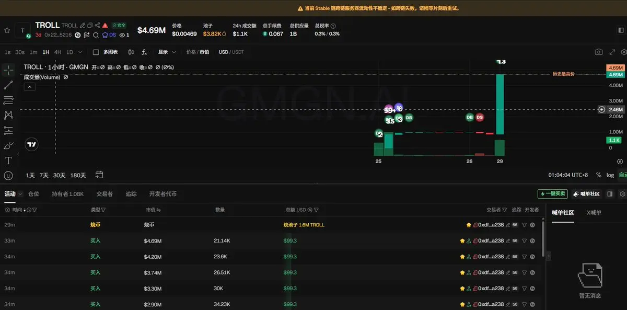This screenshot has width=627, height=310.
Task: Open the 类型 type filter dropdown
Action: 98,210
